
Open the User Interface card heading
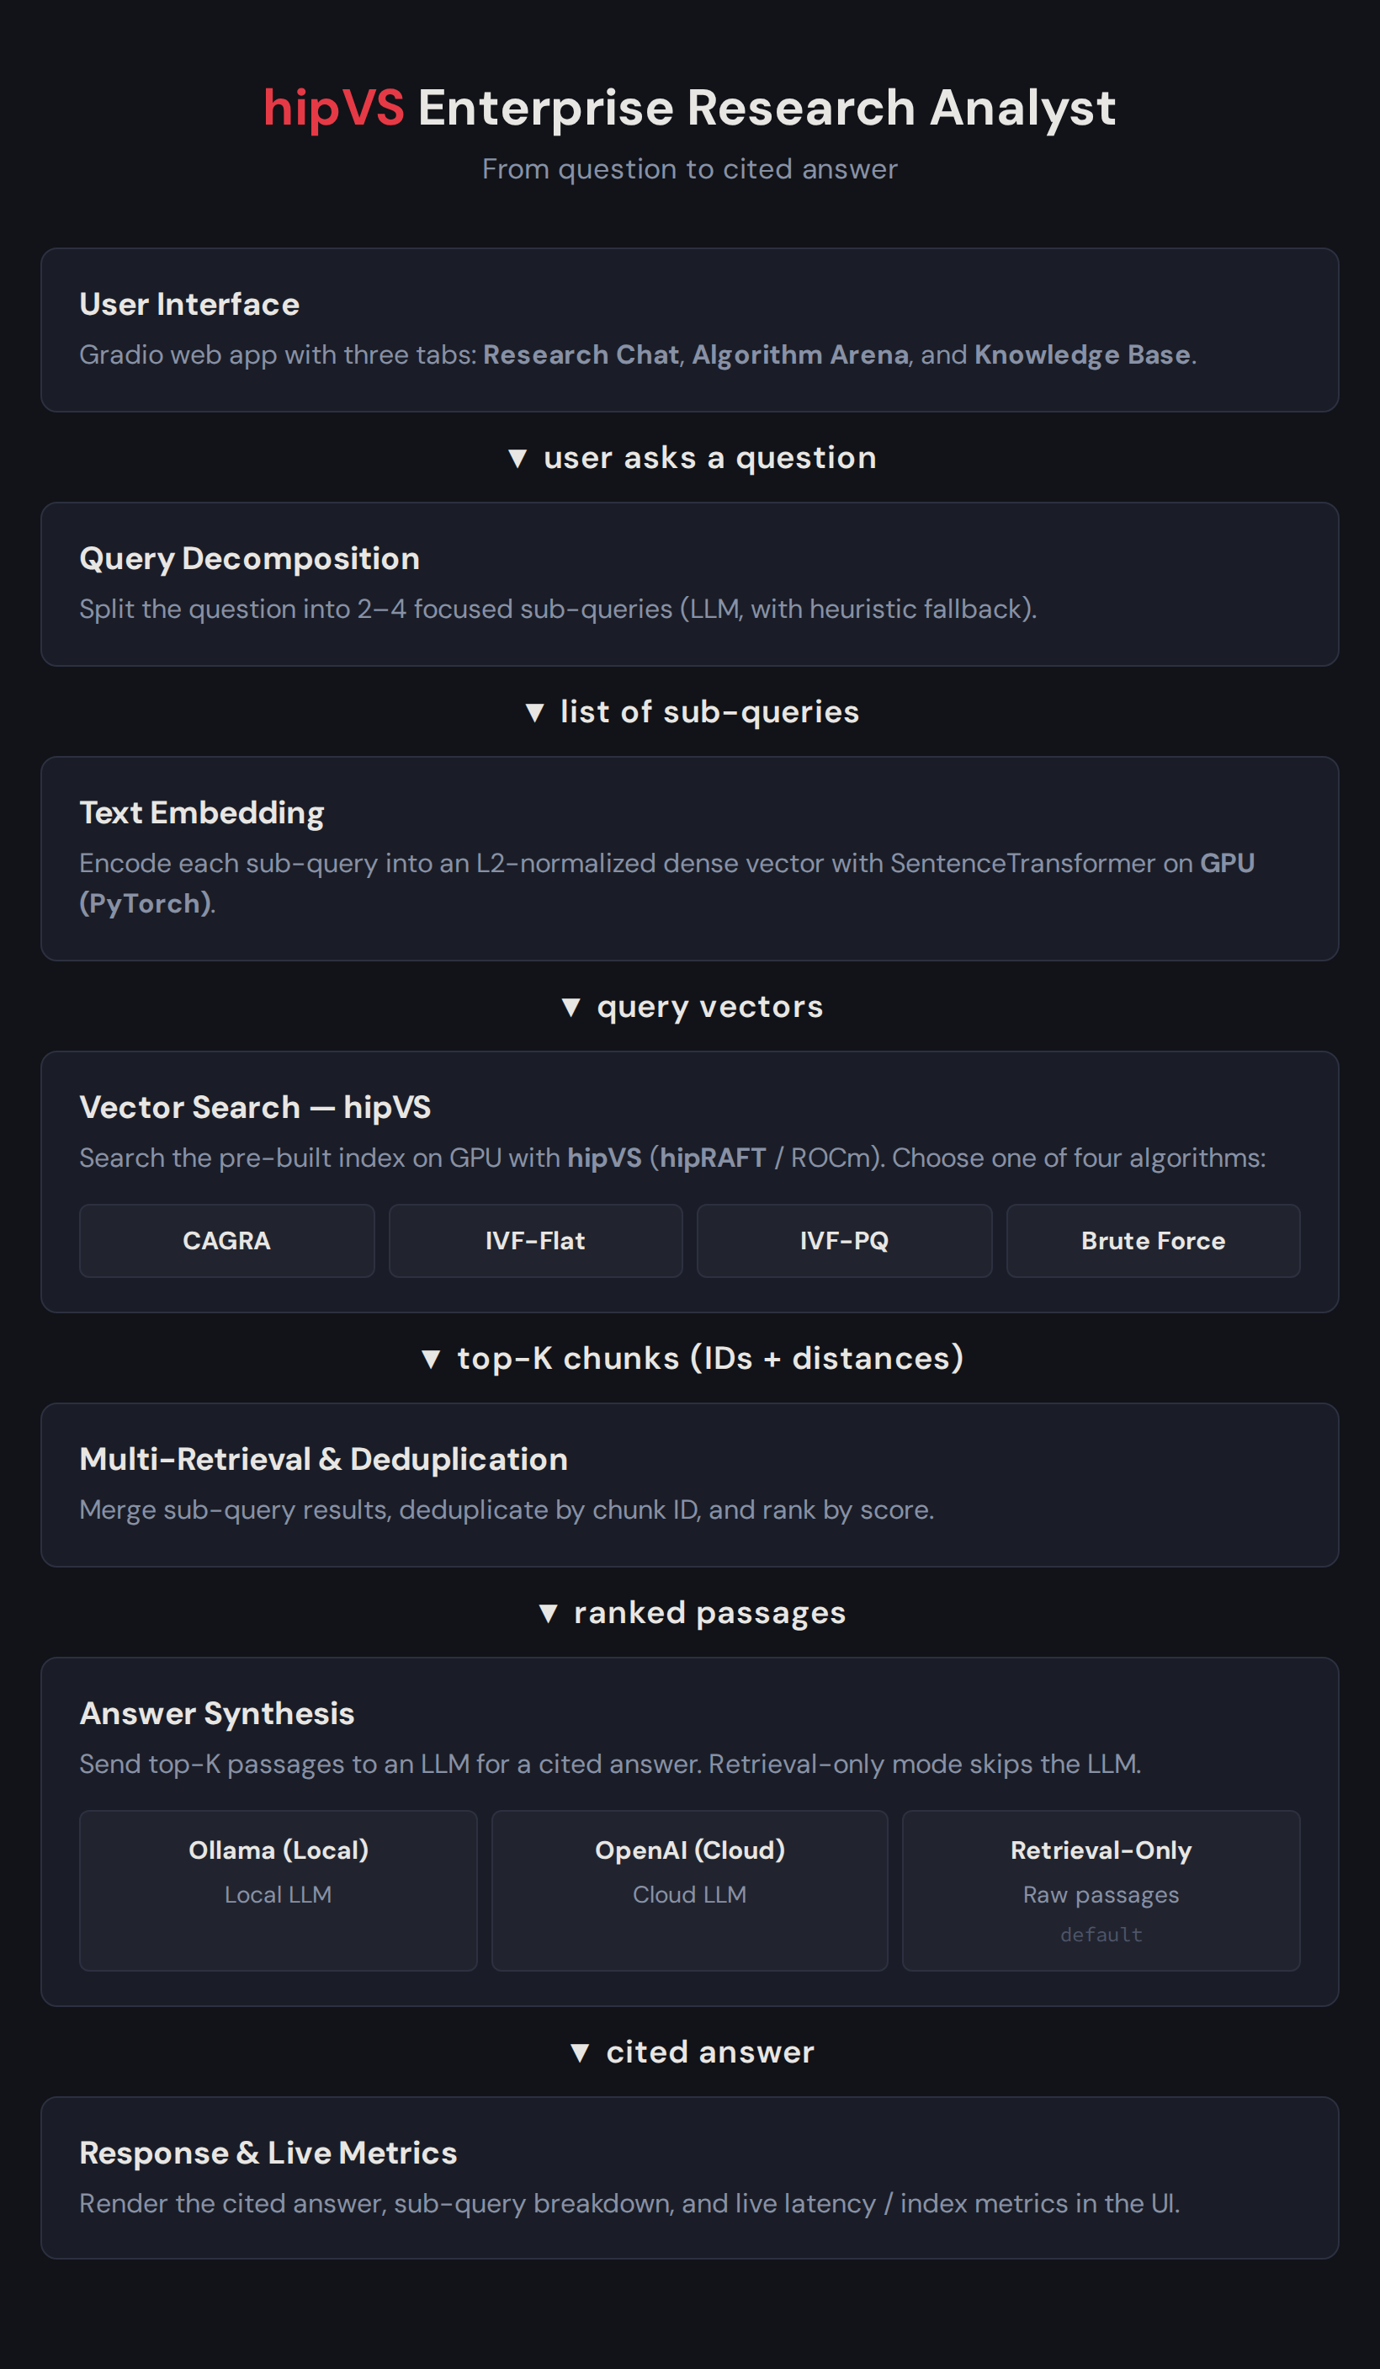[188, 304]
